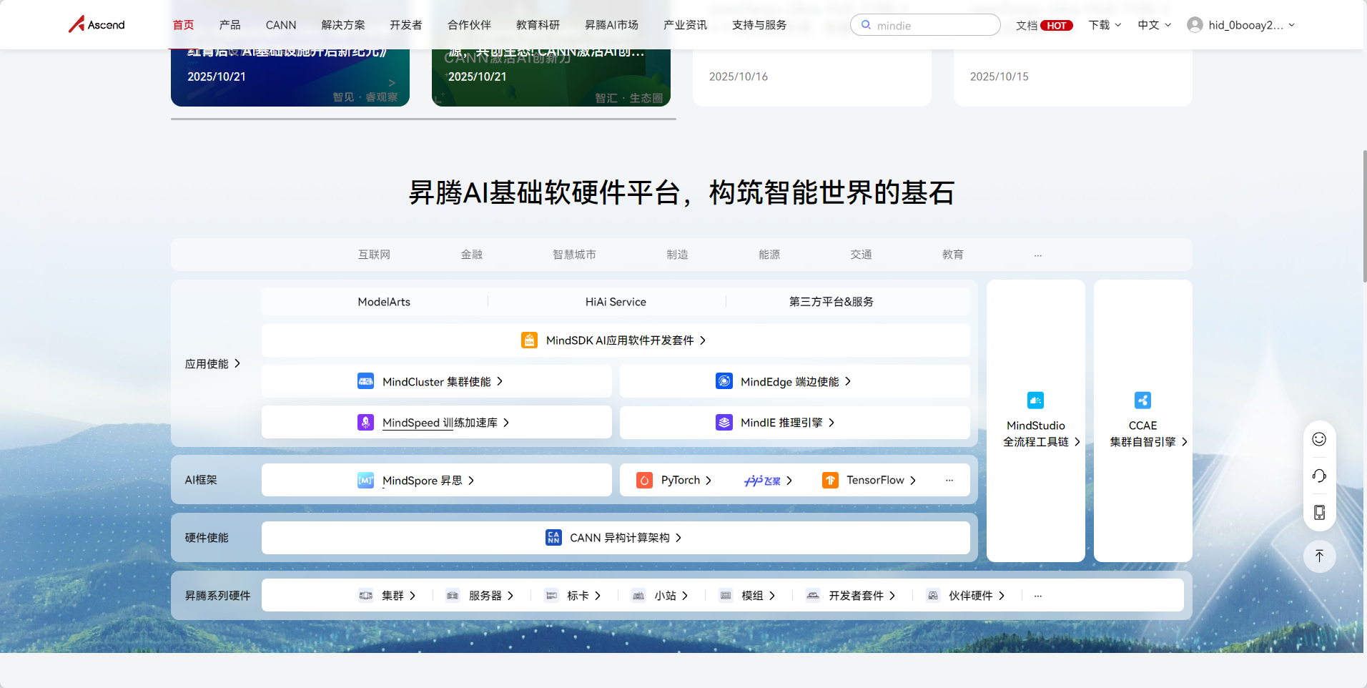Click the 服务器 hardware icon
Screen dimensions: 1367x688
tap(453, 596)
